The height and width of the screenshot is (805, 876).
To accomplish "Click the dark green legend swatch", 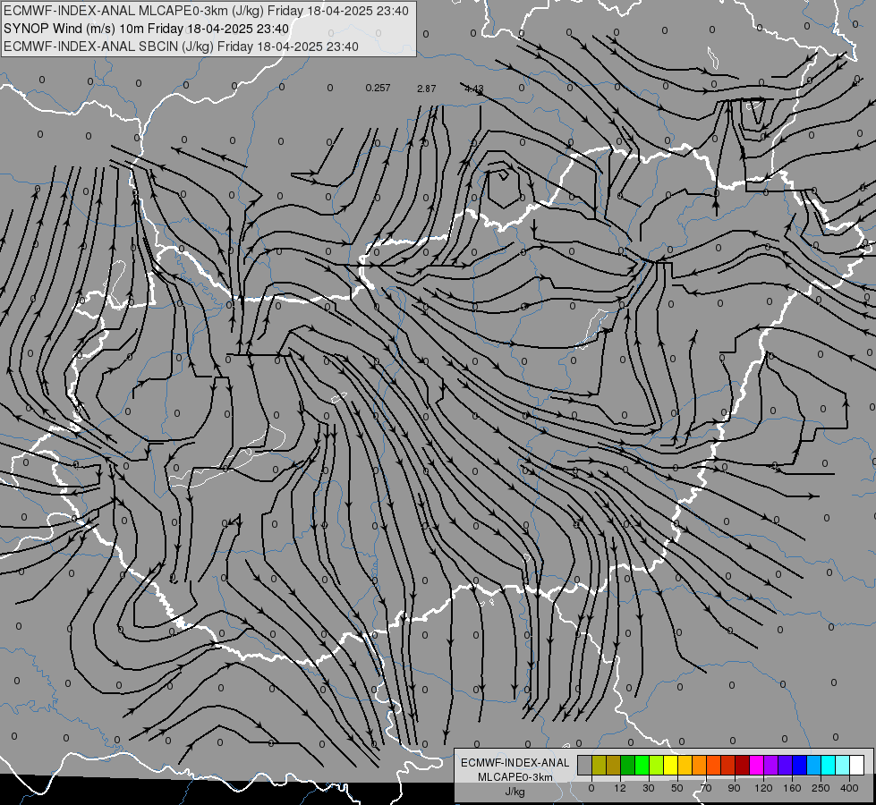I will click(627, 765).
